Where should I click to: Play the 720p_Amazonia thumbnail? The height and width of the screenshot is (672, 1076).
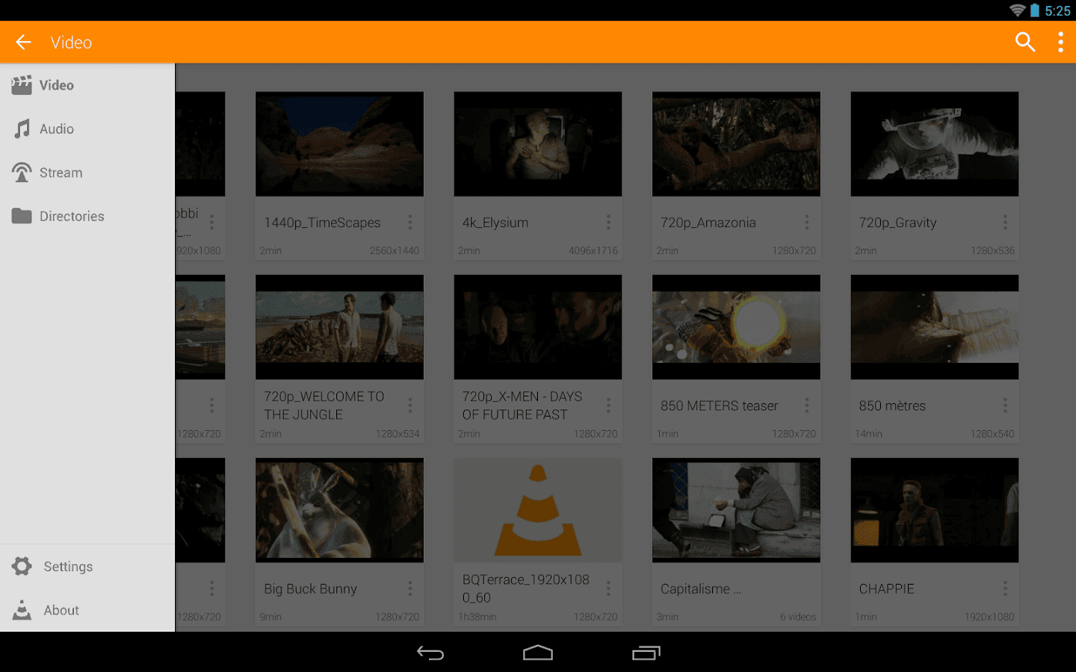pyautogui.click(x=736, y=144)
